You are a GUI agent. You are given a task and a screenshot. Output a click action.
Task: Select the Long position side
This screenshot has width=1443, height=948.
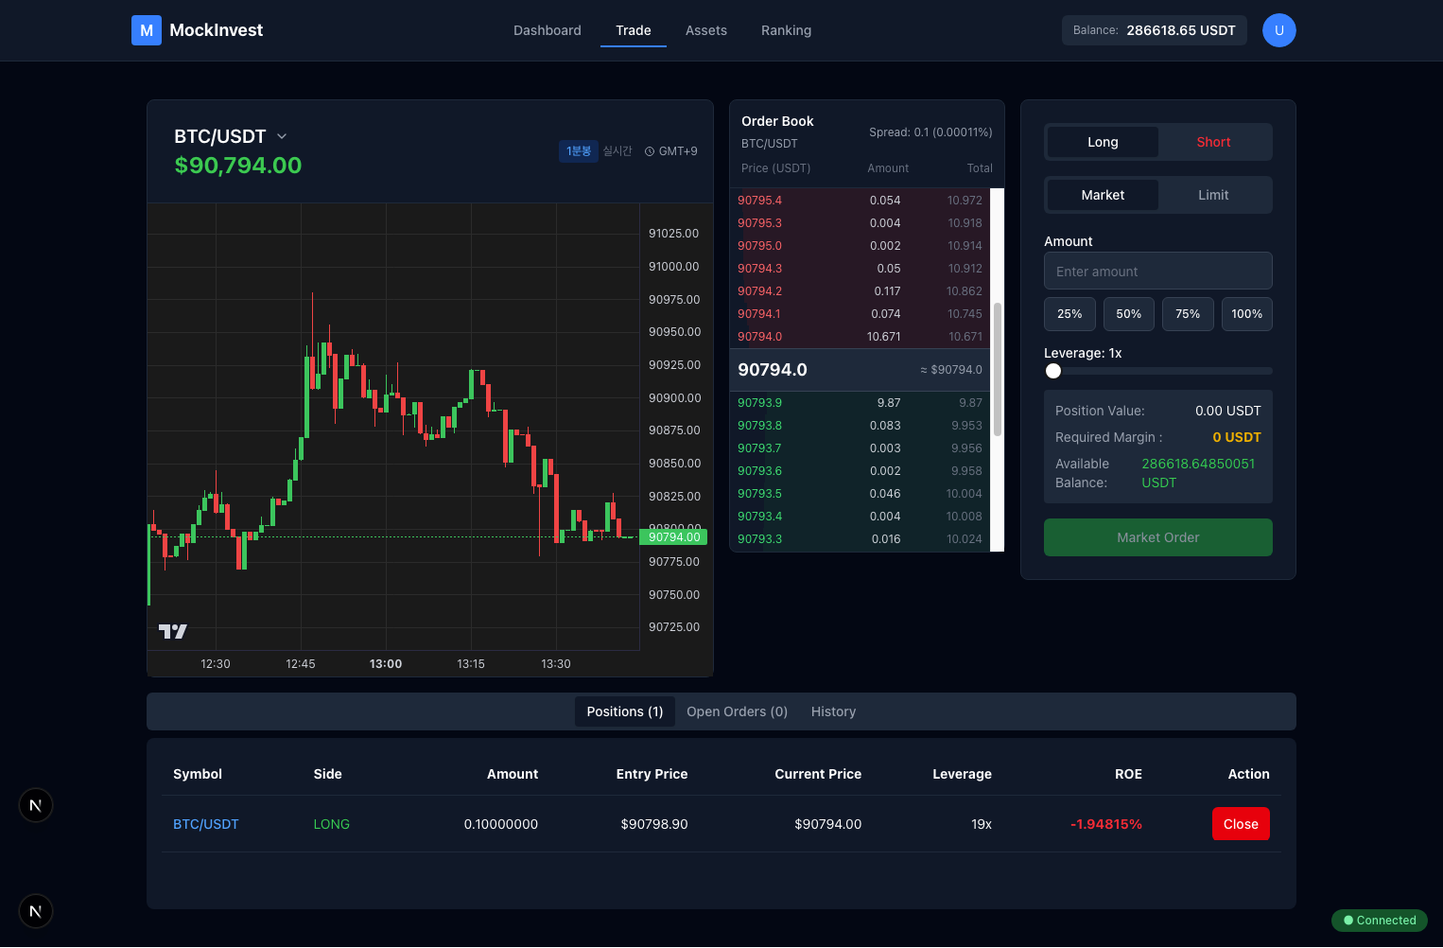pyautogui.click(x=1103, y=142)
